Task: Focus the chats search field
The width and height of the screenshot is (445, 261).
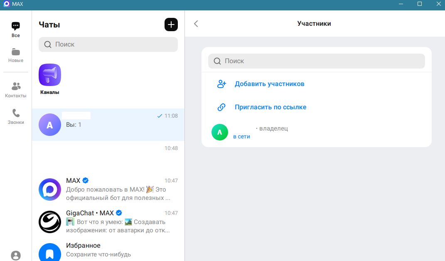Action: pyautogui.click(x=108, y=44)
